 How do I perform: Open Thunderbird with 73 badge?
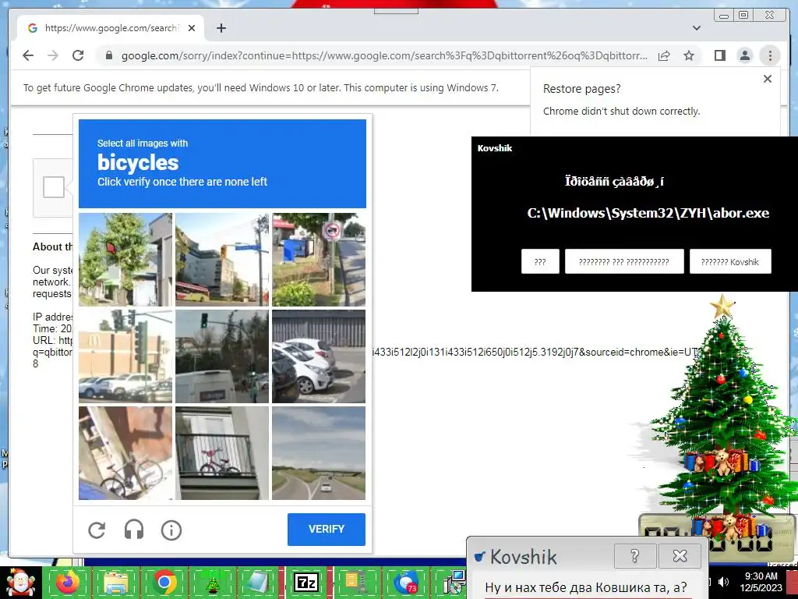(x=405, y=583)
